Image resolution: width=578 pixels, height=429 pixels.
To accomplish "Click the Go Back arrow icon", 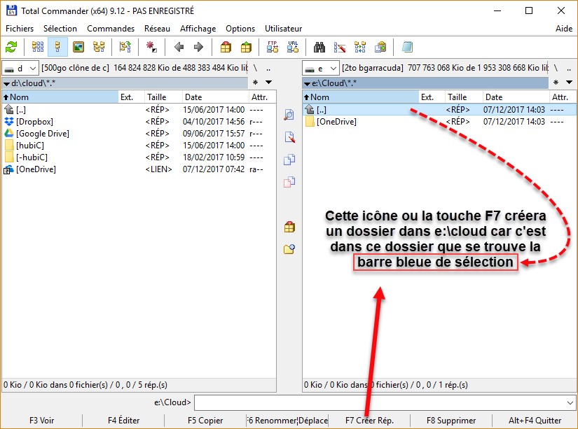I will (x=179, y=48).
